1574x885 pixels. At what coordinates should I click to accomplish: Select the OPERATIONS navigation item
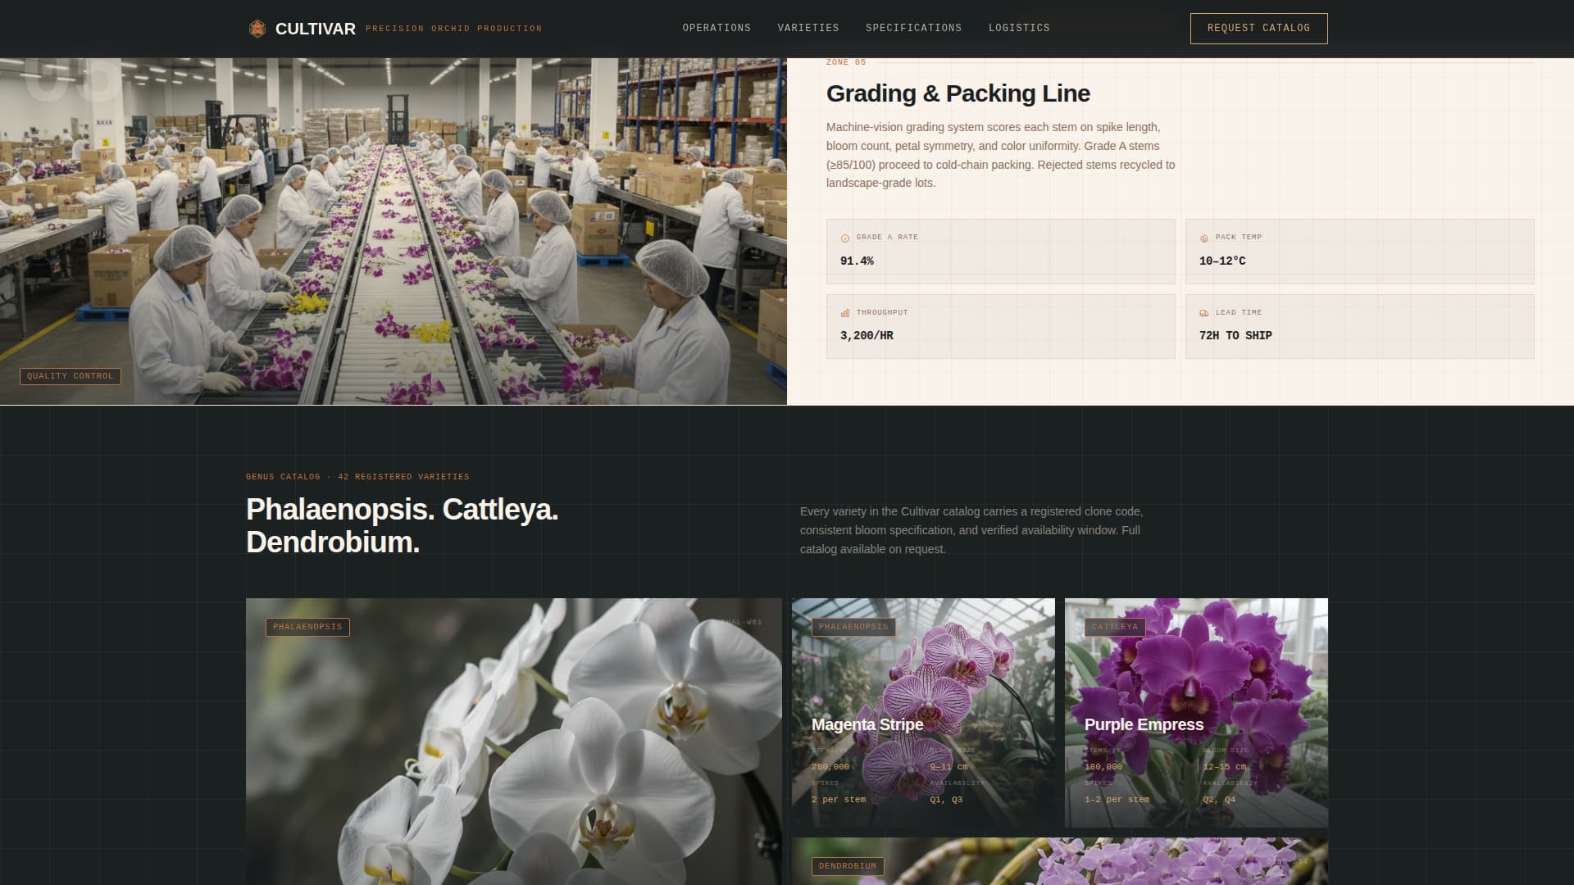coord(716,28)
